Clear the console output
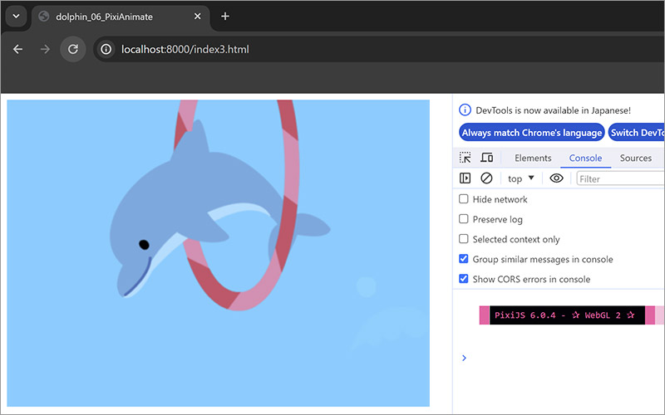The image size is (665, 415). (x=487, y=178)
